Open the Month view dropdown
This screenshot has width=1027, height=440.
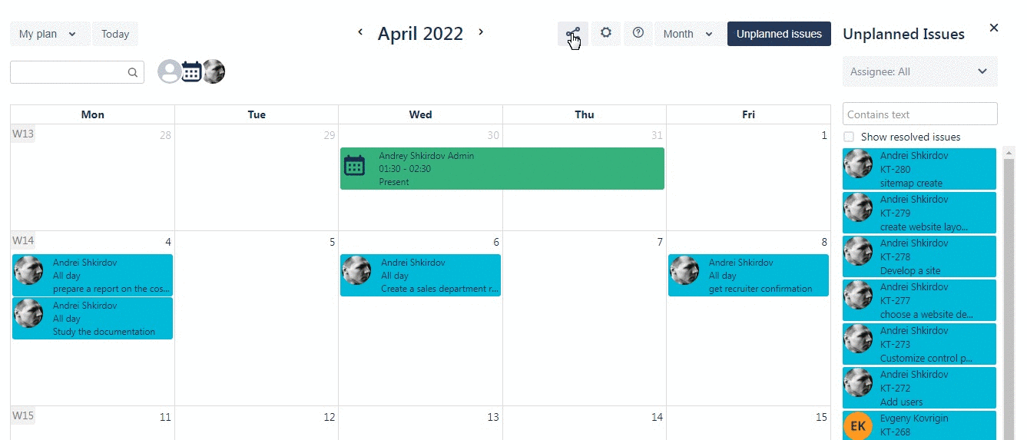pyautogui.click(x=688, y=34)
